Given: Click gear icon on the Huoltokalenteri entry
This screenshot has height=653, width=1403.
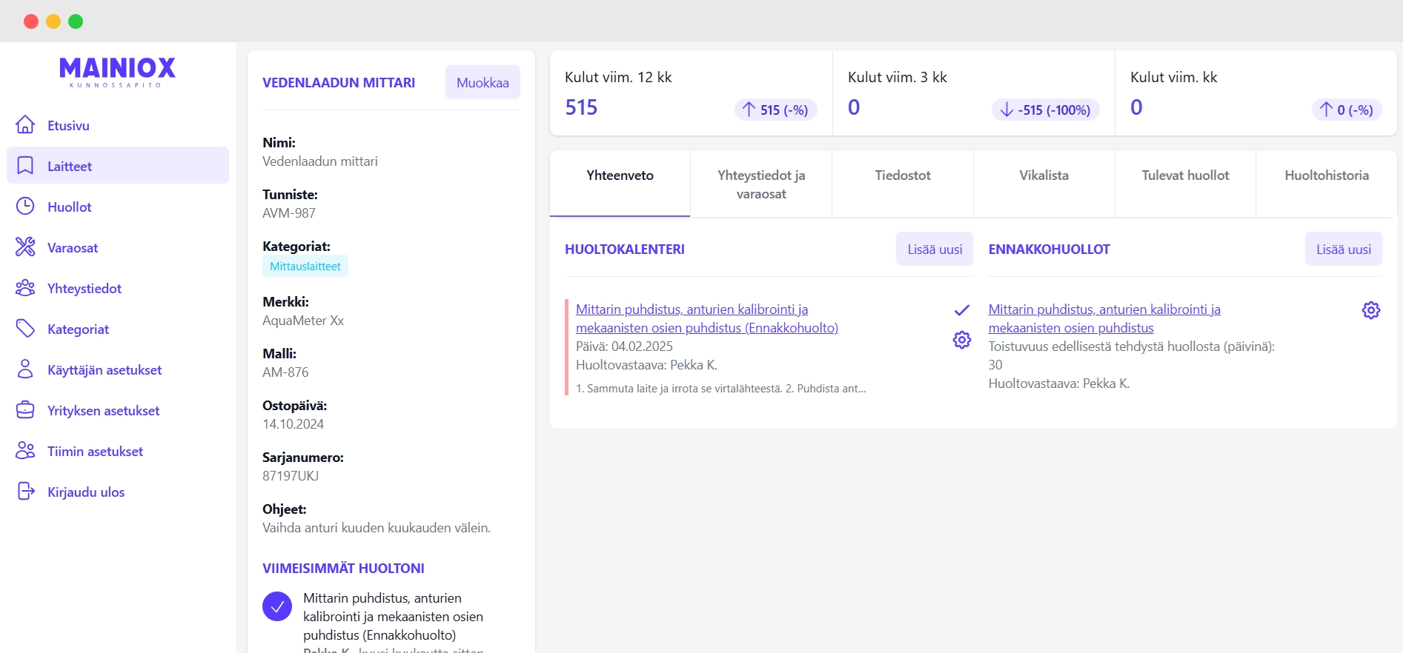Looking at the screenshot, I should (962, 340).
